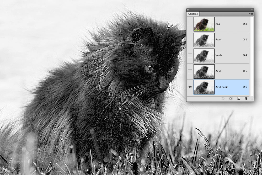Click the ⌘2 shortcut in RGB row
Viewport: 262px width, 175px height.
coord(245,24)
